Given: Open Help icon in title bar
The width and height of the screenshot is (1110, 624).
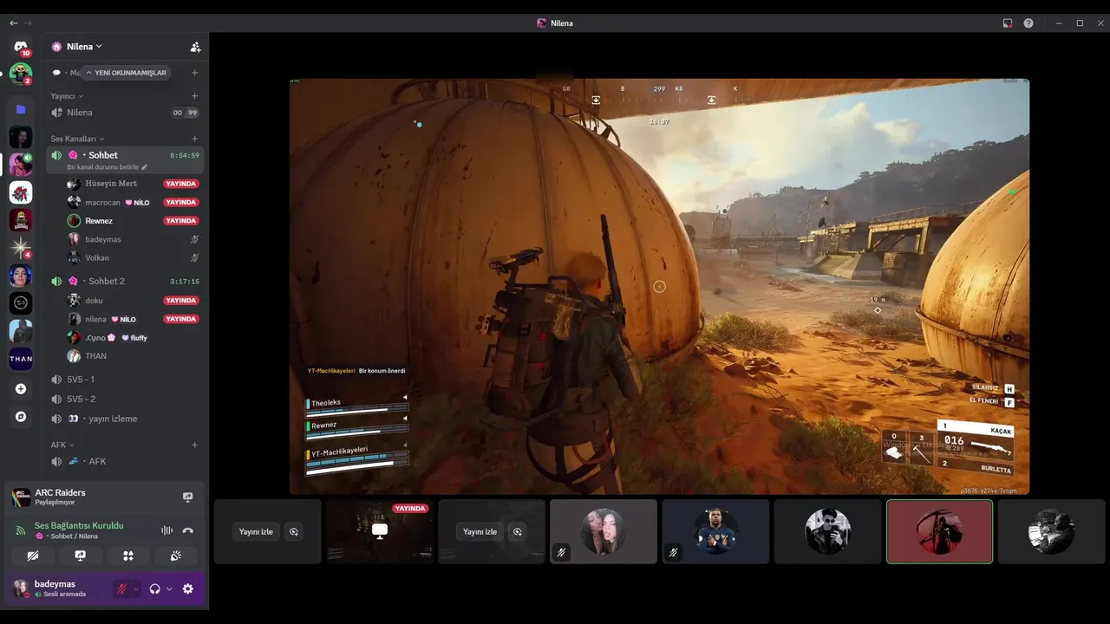Looking at the screenshot, I should (x=1028, y=23).
